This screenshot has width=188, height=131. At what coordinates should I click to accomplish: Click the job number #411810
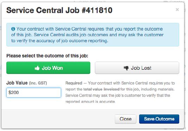pos(97,10)
